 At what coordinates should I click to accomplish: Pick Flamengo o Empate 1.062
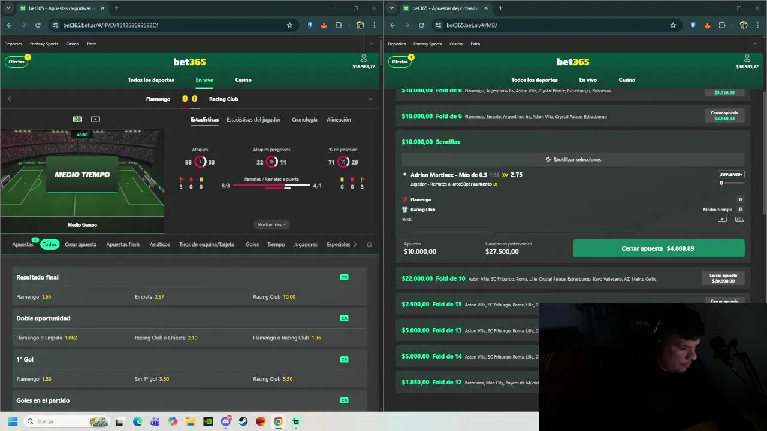click(46, 338)
